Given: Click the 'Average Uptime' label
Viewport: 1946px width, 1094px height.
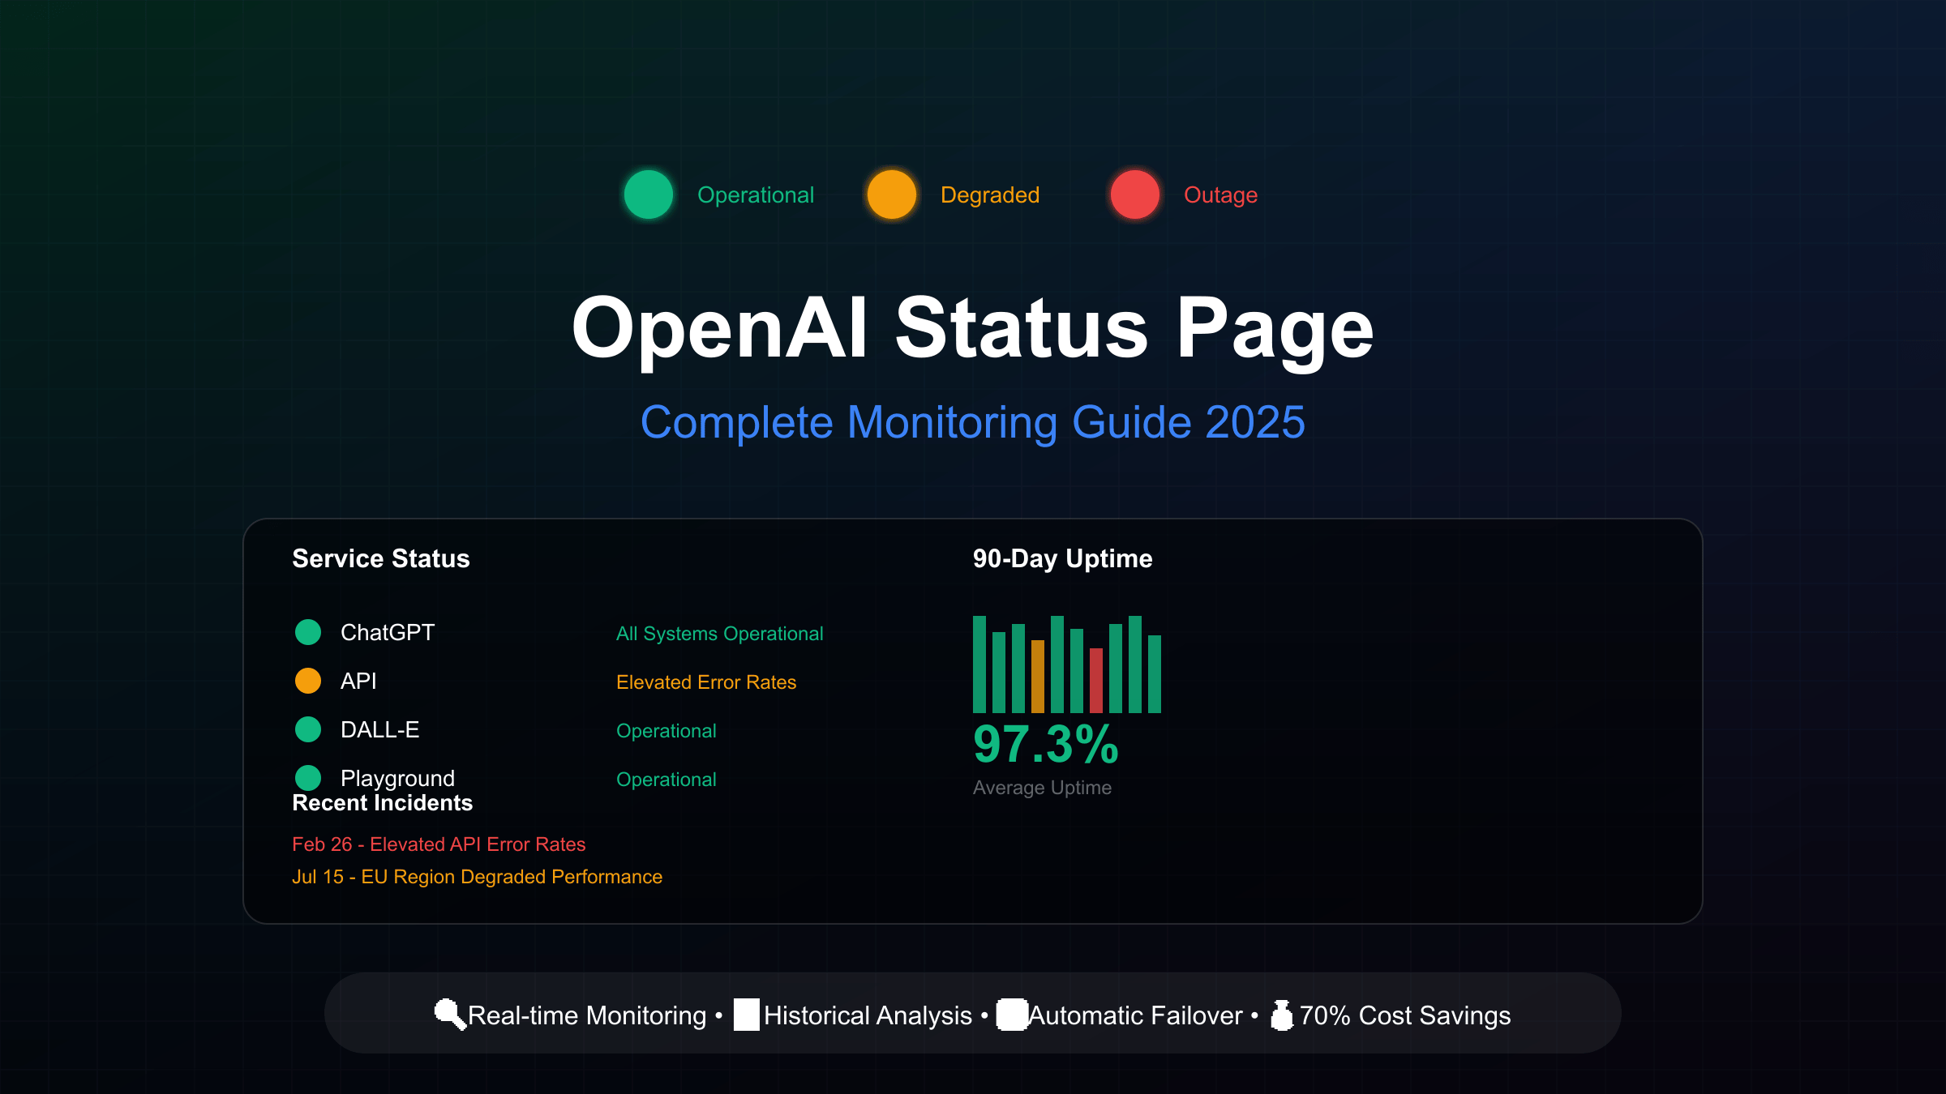Looking at the screenshot, I should [x=1042, y=788].
